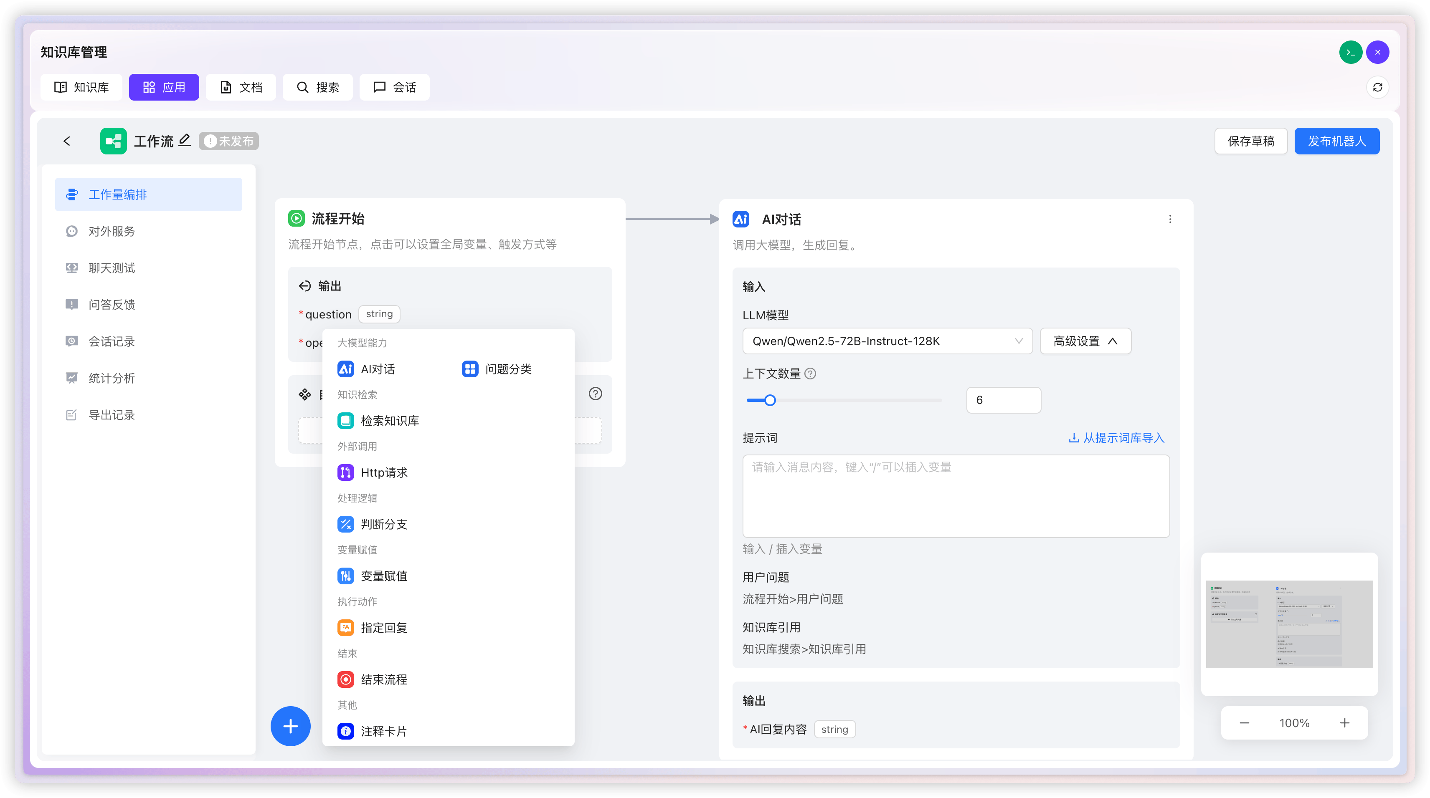This screenshot has width=1430, height=798.
Task: Open 会话记录 in the sidebar
Action: (148, 341)
